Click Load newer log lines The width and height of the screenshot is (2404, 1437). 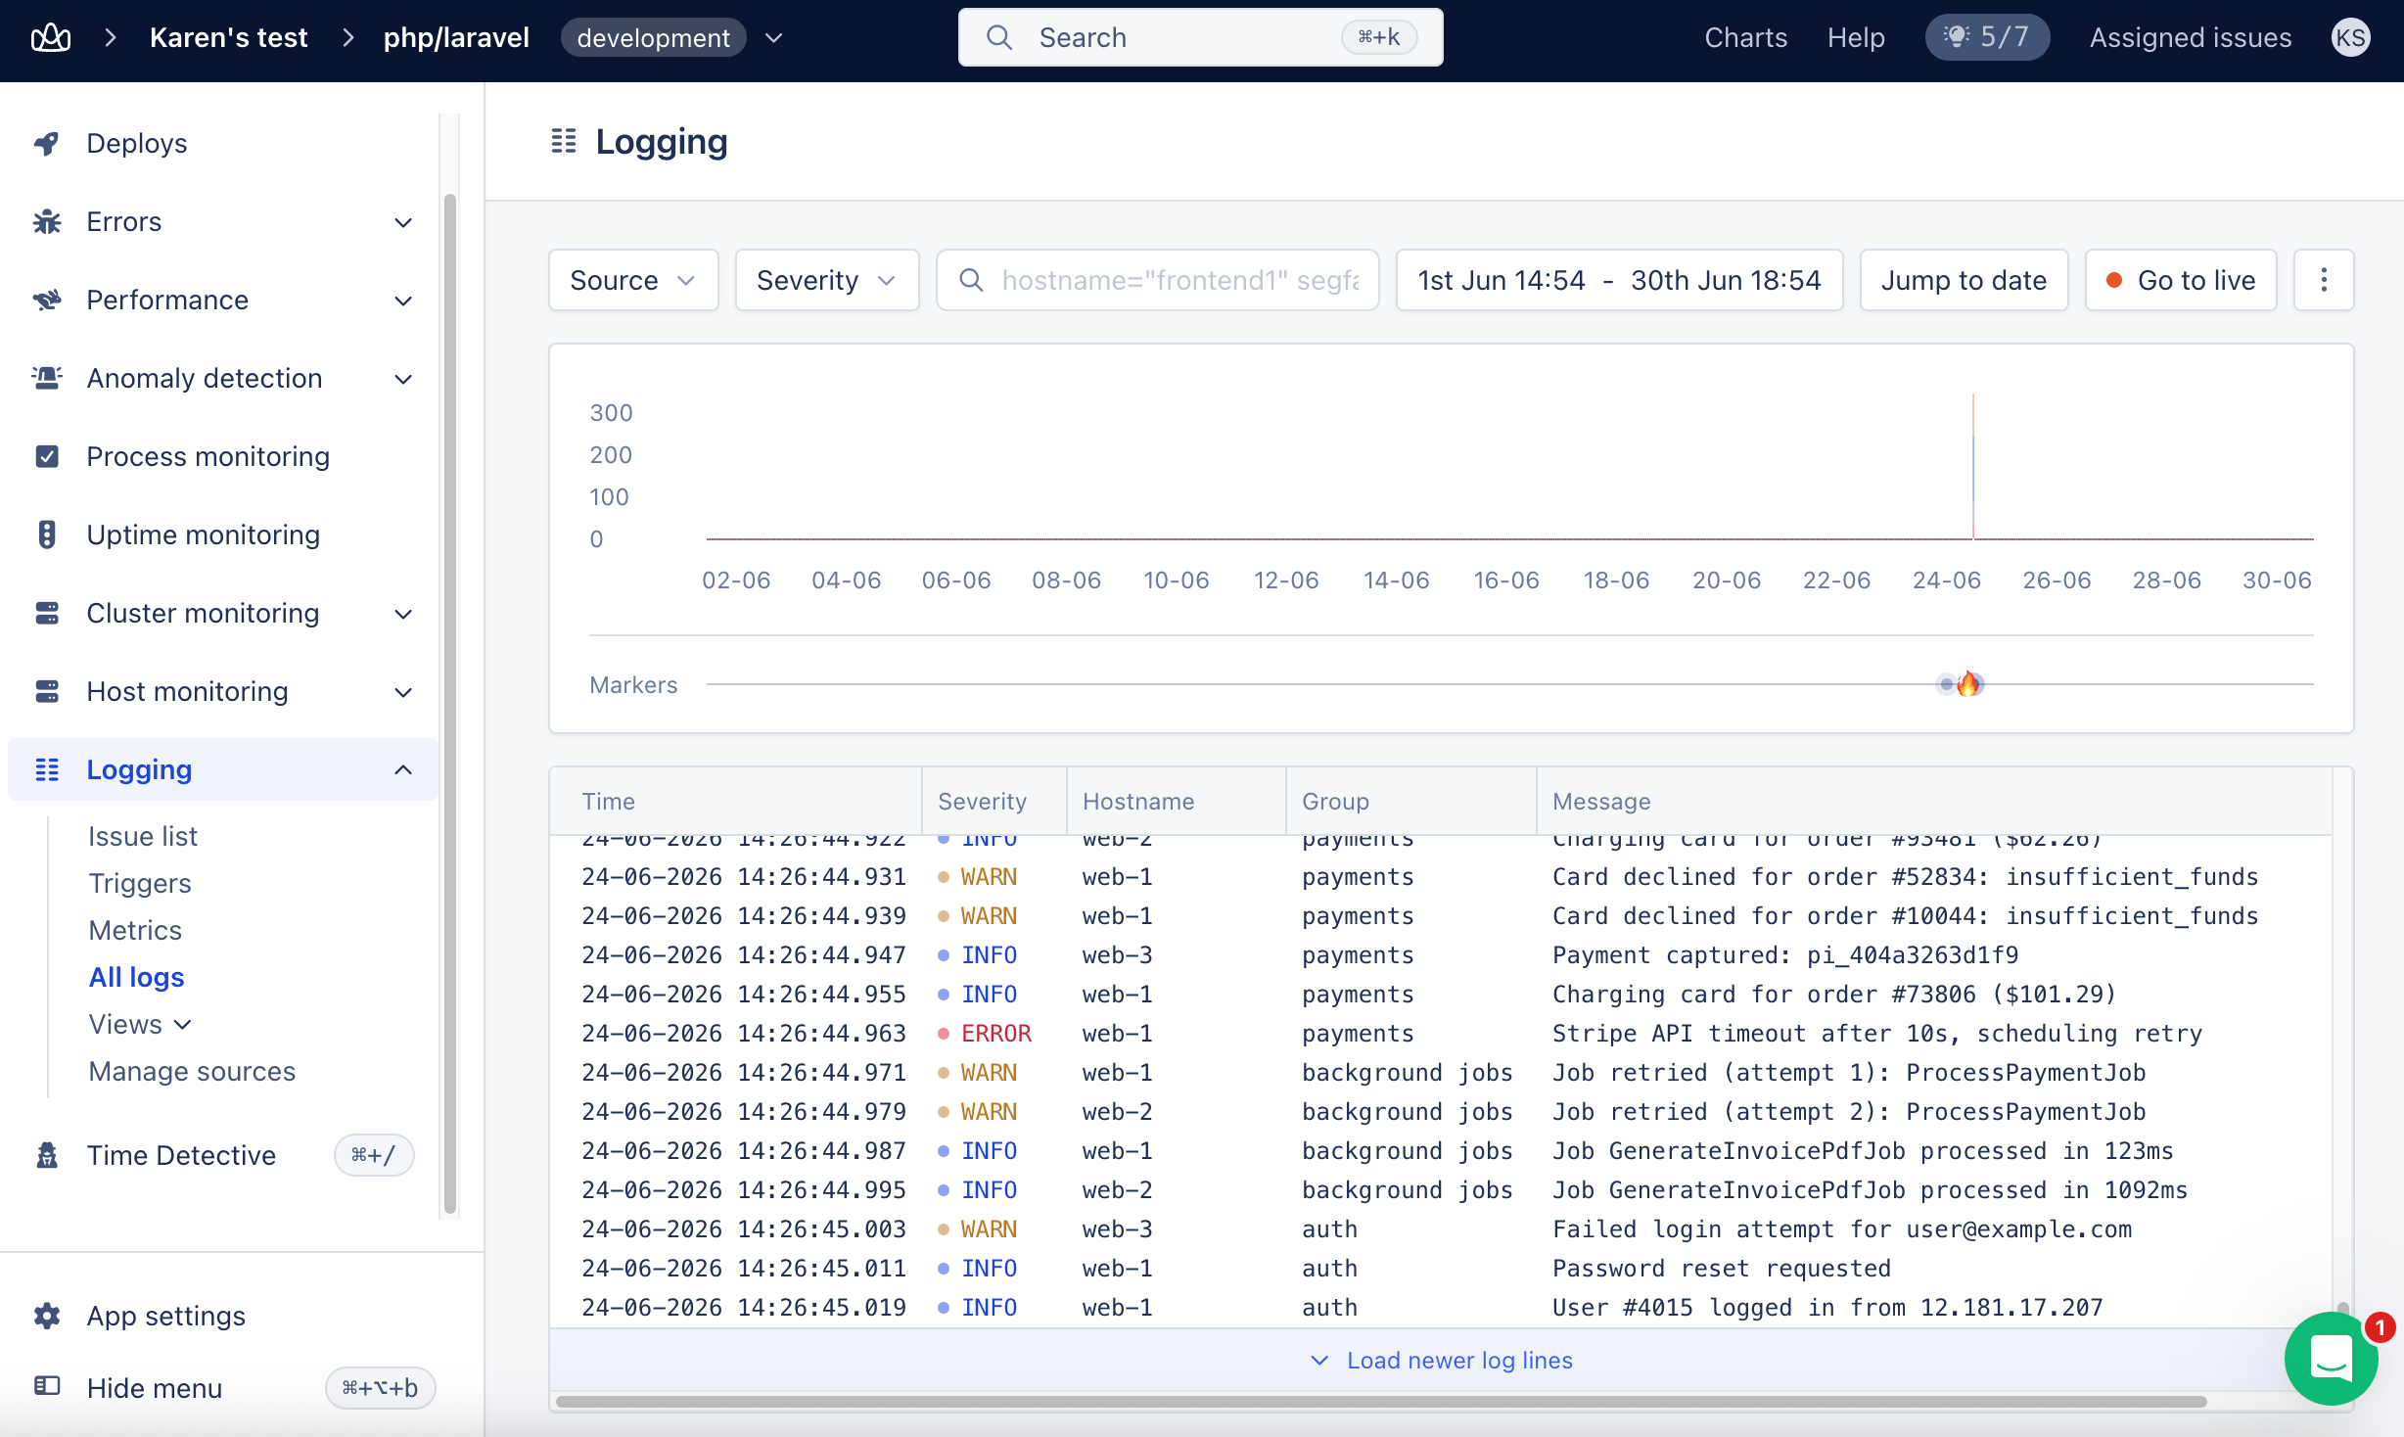[1442, 1360]
